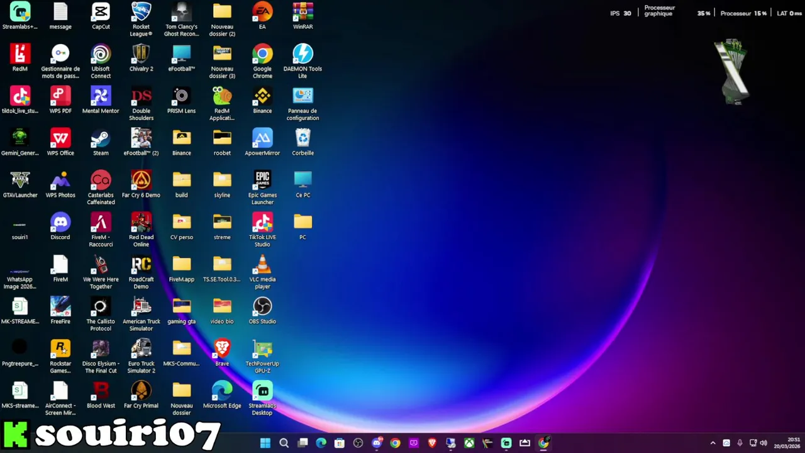The image size is (805, 453).
Task: Show hidden system tray icons
Action: pos(713,443)
